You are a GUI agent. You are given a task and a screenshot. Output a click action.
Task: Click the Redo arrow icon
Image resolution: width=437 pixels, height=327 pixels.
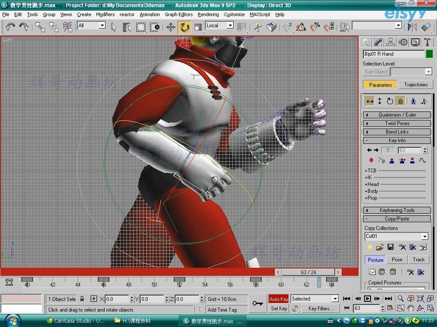tap(24, 27)
